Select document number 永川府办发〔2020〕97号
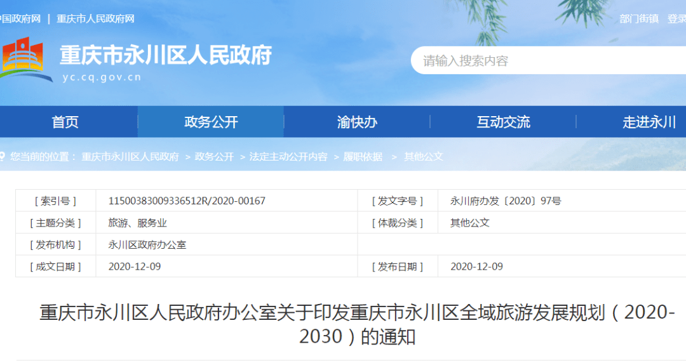 tap(506, 201)
